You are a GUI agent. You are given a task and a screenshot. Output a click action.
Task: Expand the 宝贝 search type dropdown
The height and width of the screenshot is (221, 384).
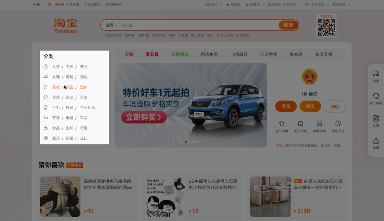(x=111, y=25)
